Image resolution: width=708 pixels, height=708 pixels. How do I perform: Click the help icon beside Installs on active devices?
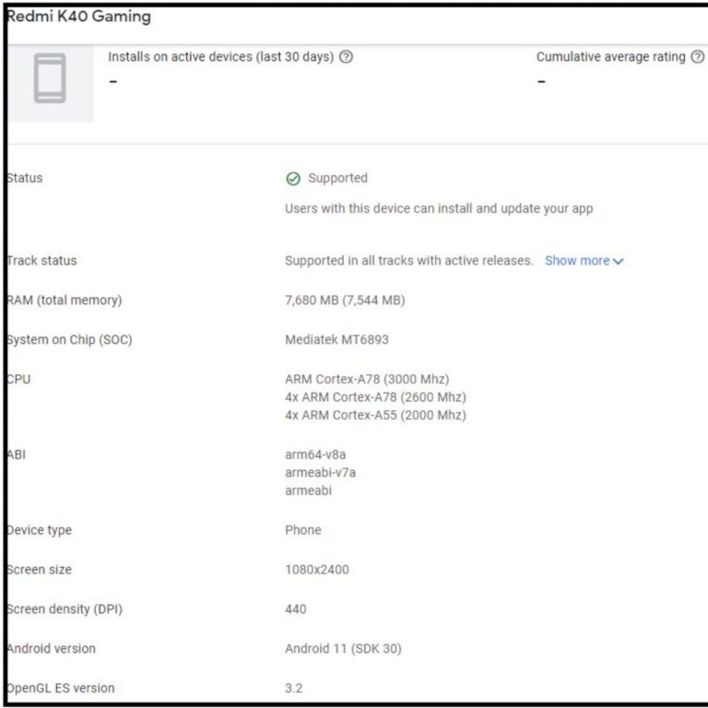[346, 57]
